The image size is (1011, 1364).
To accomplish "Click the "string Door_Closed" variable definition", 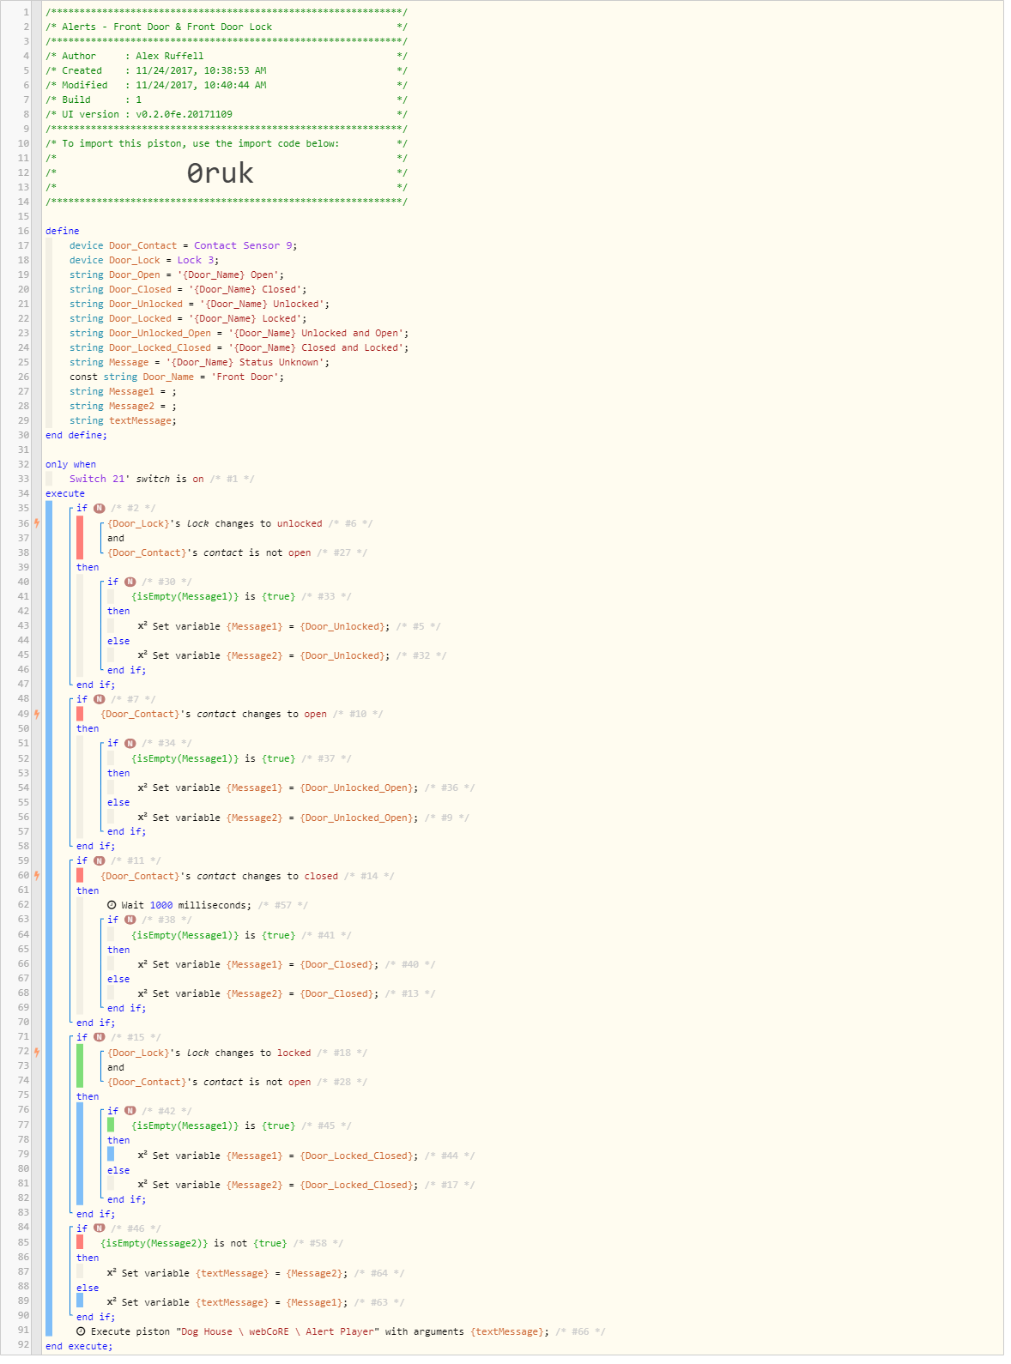I will coord(188,289).
